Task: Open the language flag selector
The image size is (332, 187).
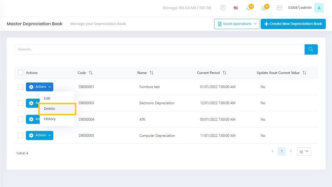Action: 236,8
